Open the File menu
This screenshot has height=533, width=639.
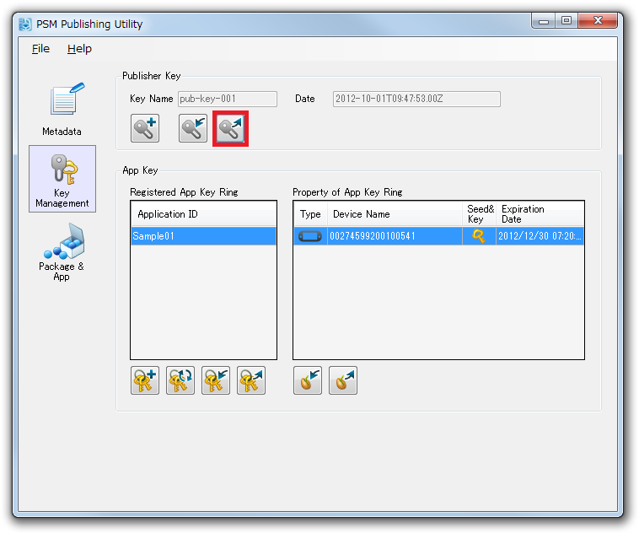tap(40, 49)
